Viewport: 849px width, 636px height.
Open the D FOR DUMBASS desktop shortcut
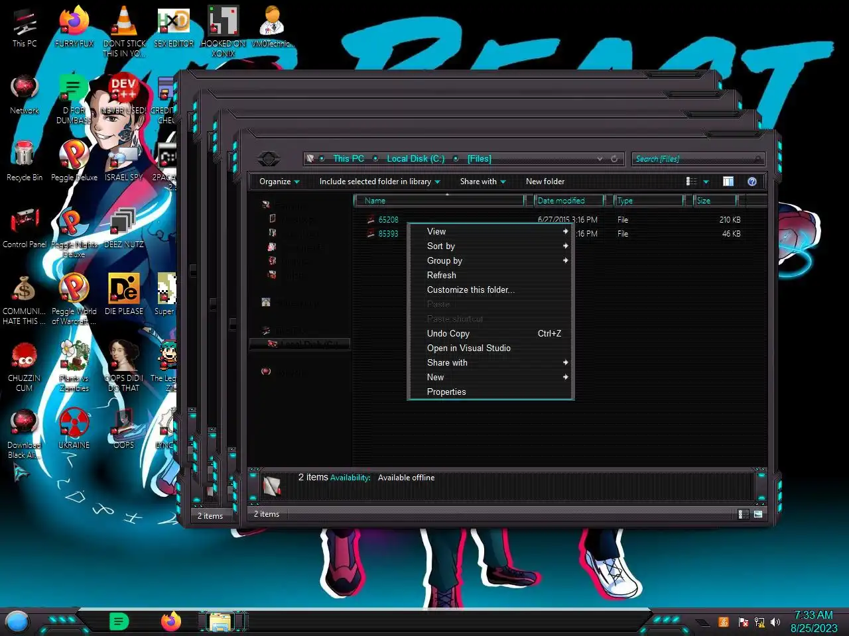click(x=74, y=99)
